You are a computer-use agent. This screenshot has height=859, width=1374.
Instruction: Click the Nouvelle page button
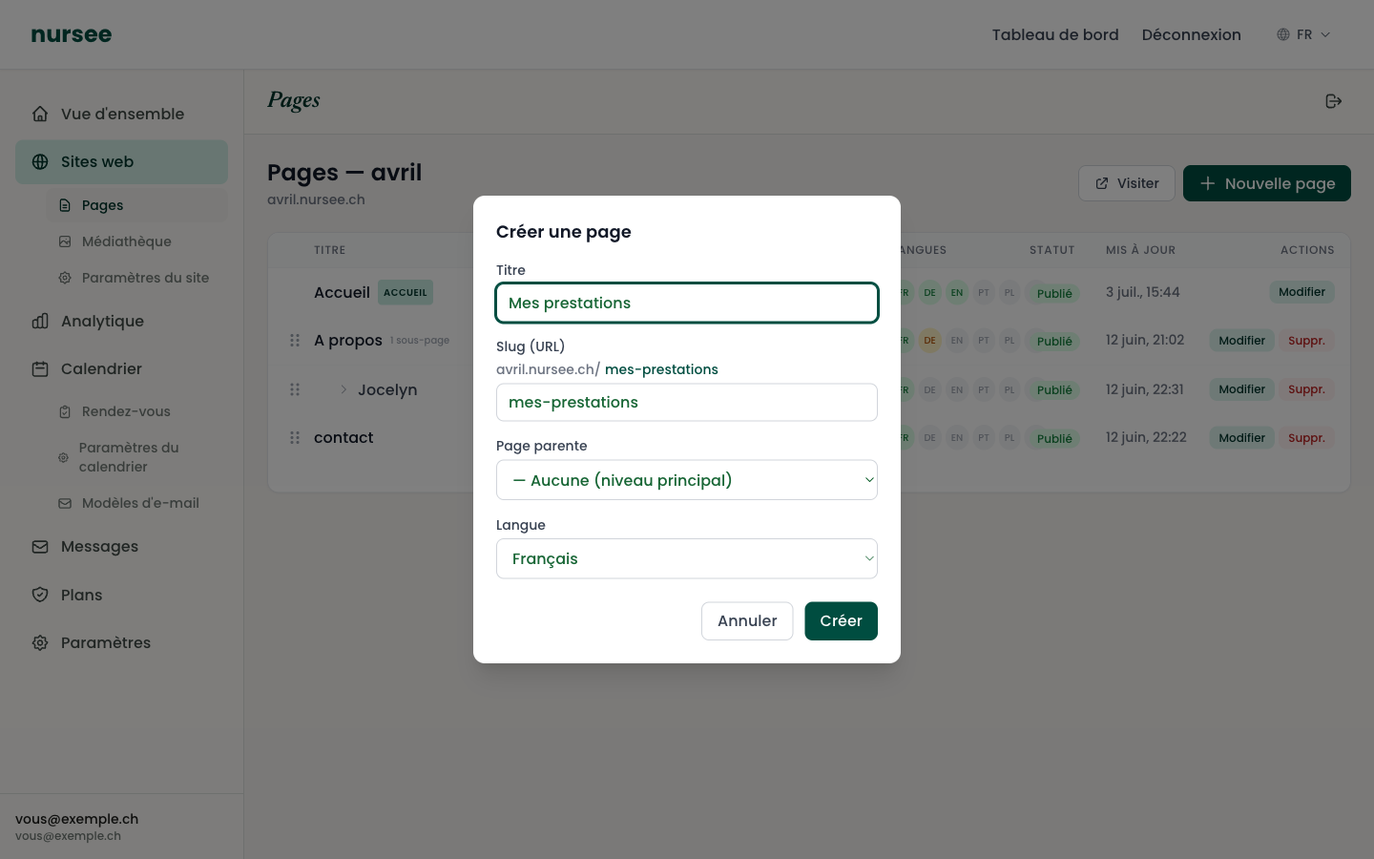pos(1267,183)
